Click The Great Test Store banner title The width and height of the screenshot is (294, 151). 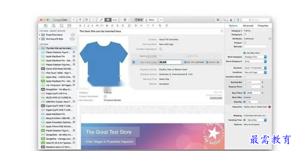tap(109, 132)
